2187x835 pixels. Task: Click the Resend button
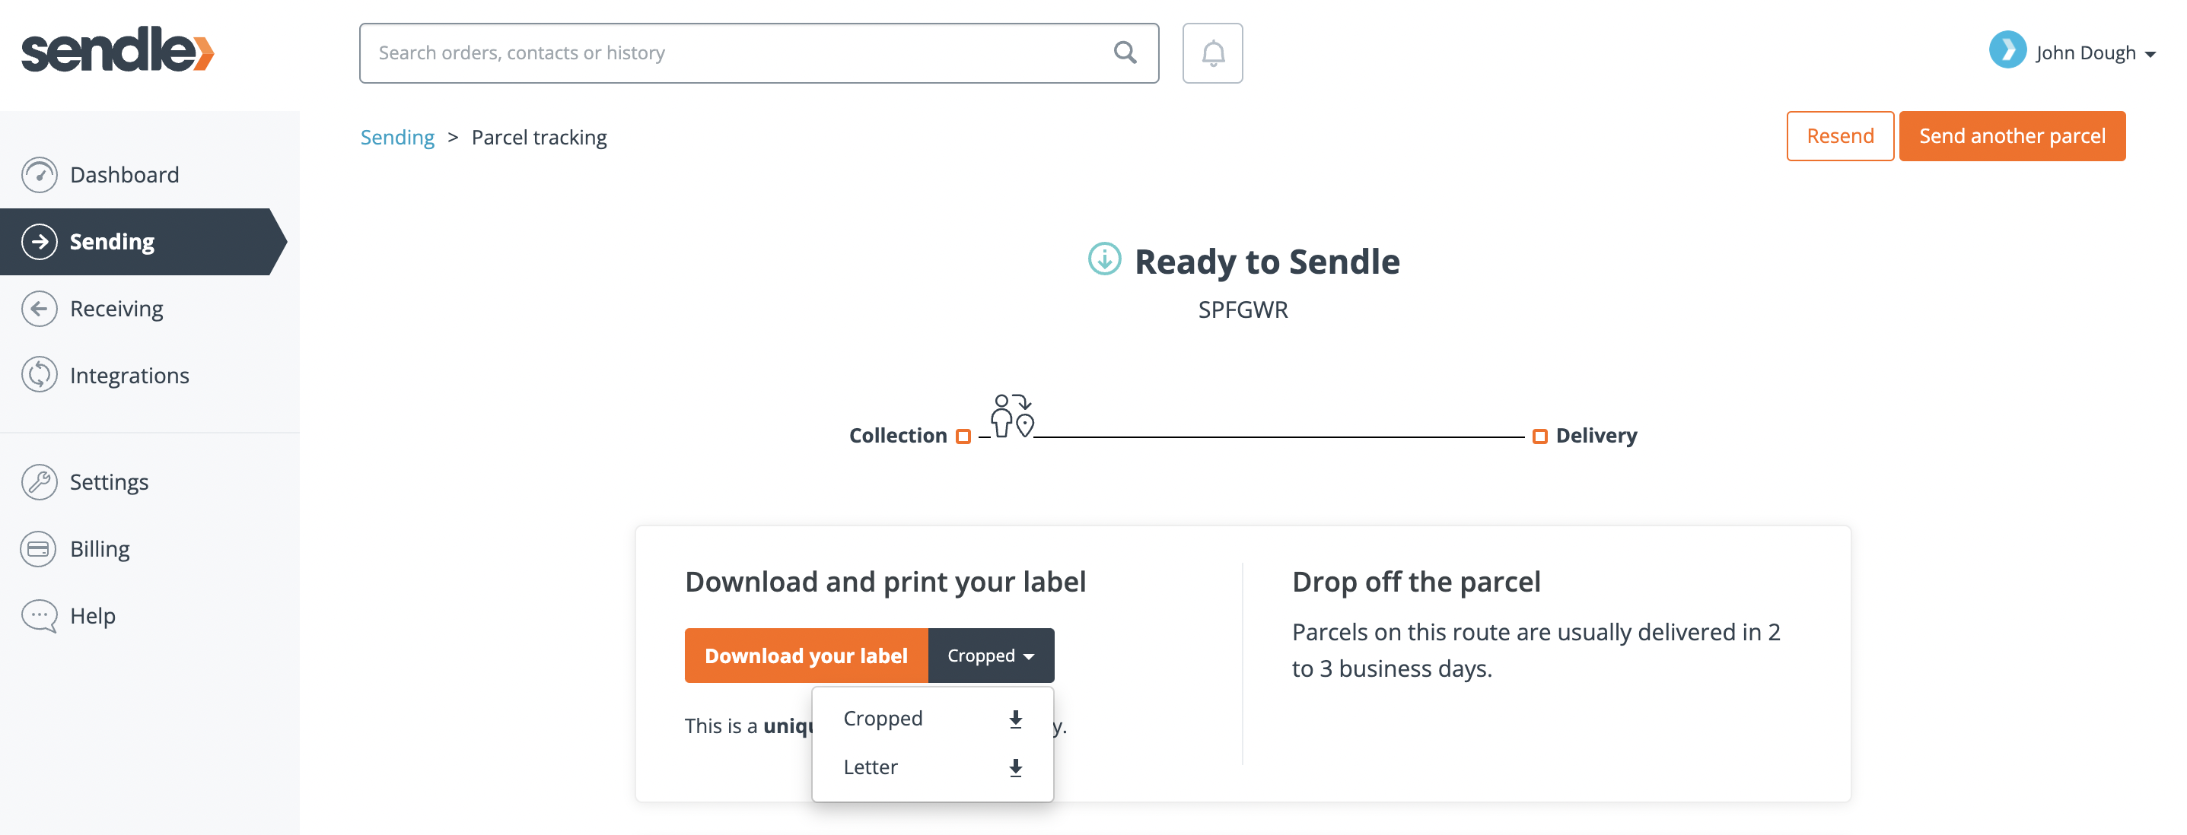(x=1840, y=136)
